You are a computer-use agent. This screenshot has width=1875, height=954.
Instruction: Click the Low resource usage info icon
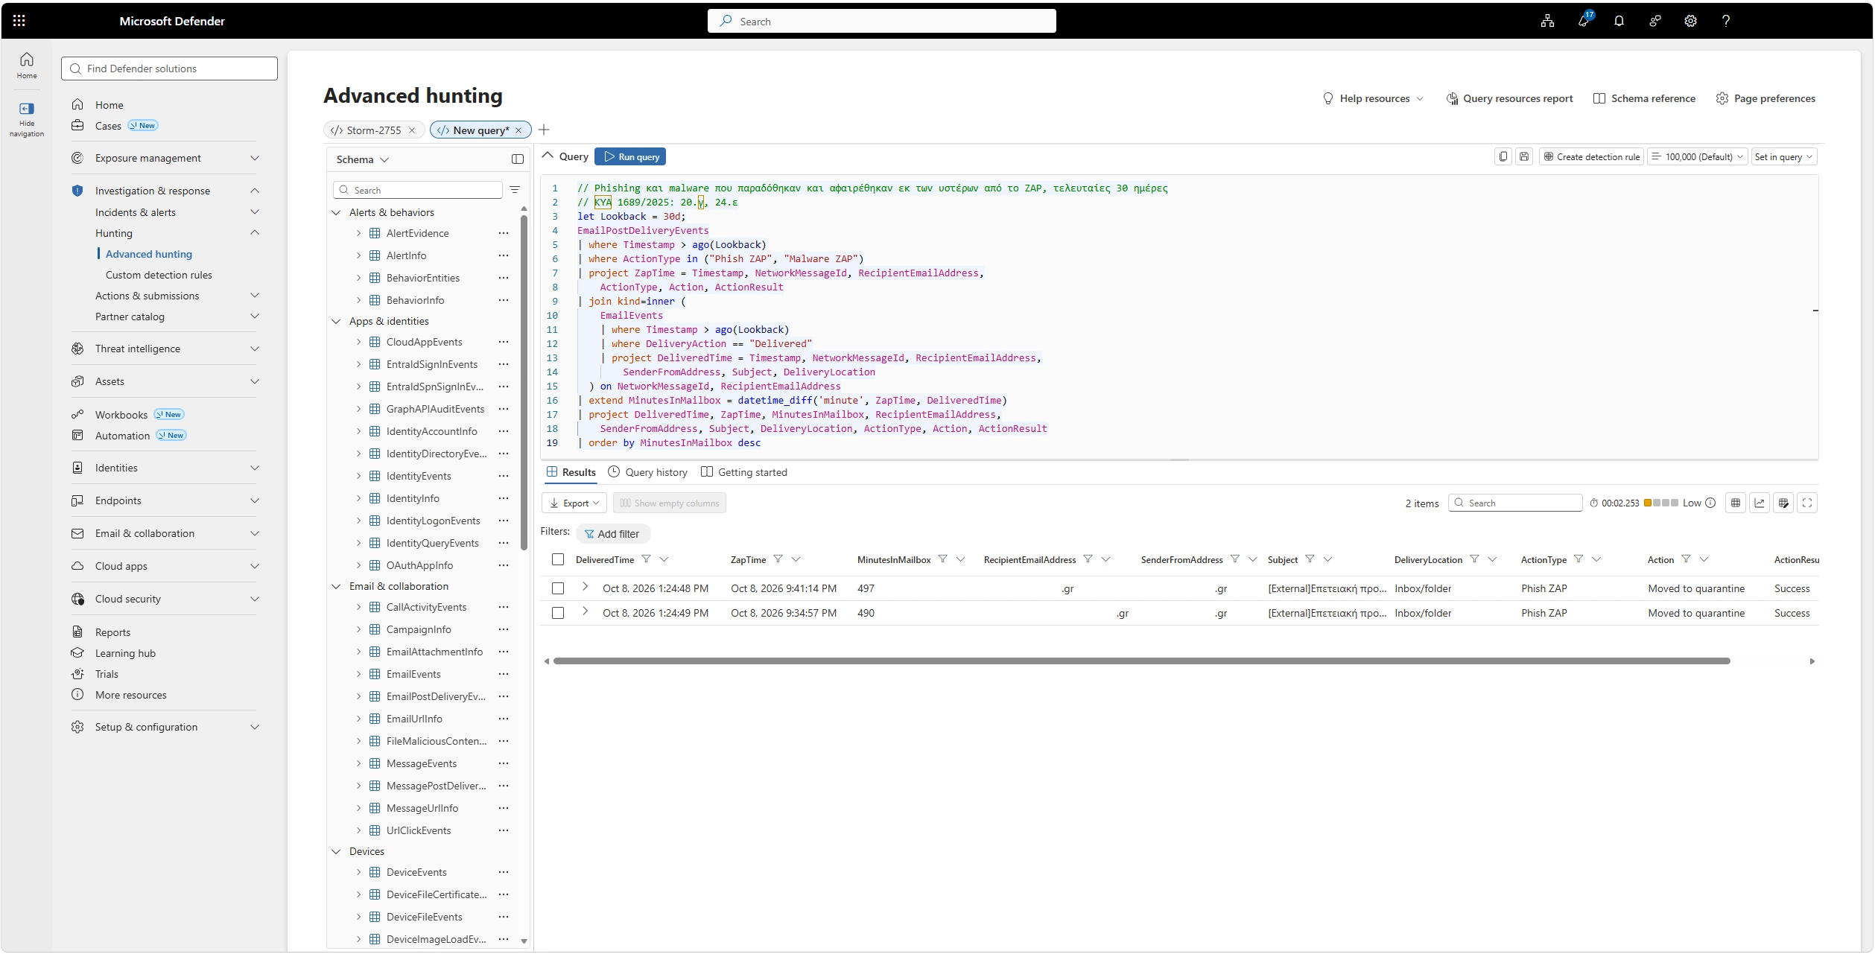[1710, 503]
